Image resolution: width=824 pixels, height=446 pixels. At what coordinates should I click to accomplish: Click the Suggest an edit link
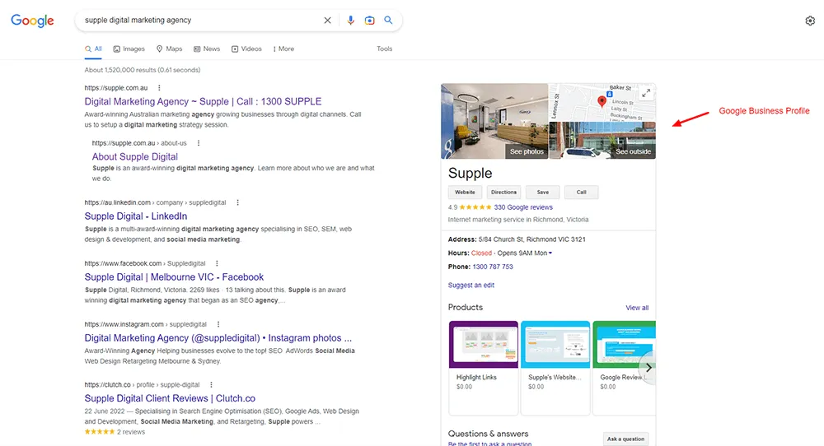click(471, 285)
